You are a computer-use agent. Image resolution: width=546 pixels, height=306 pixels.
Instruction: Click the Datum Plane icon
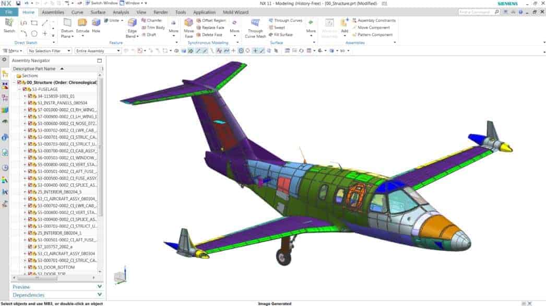pos(67,23)
